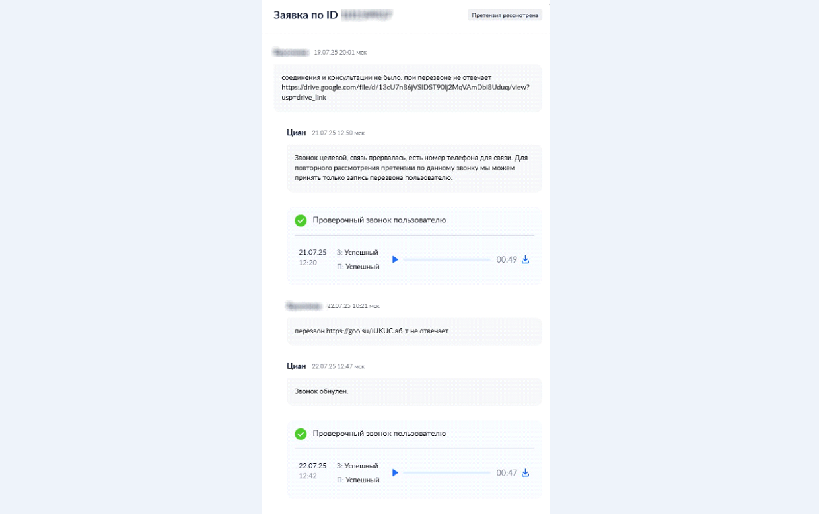The width and height of the screenshot is (819, 514).
Task: Click the 00:49 duration label
Action: (507, 260)
